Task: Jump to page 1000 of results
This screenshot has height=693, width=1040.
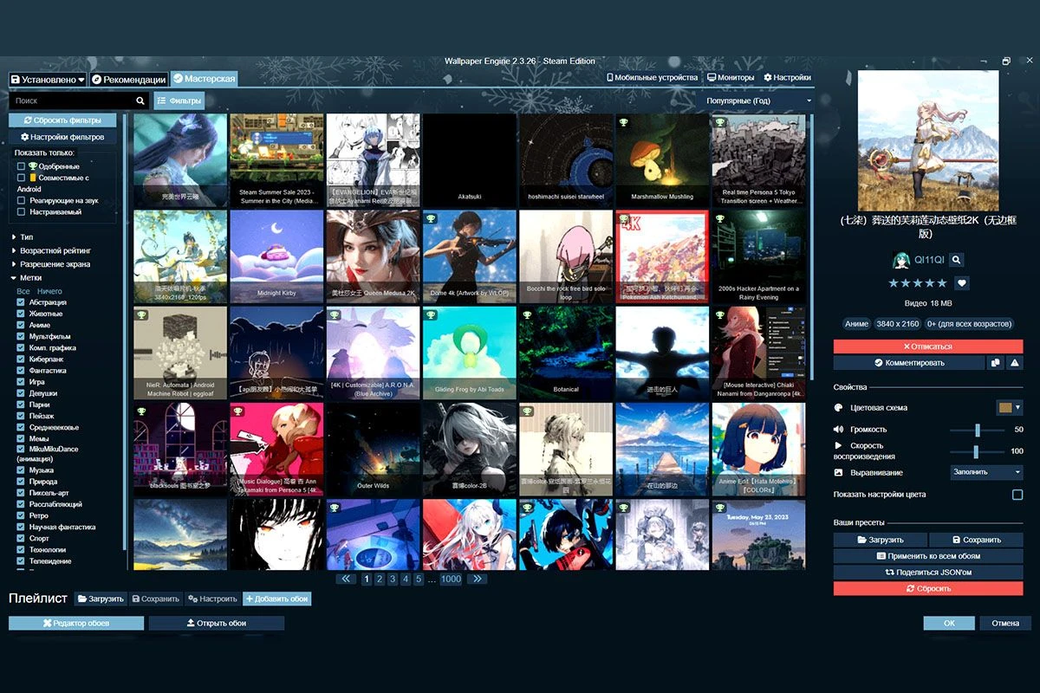Action: 451,579
